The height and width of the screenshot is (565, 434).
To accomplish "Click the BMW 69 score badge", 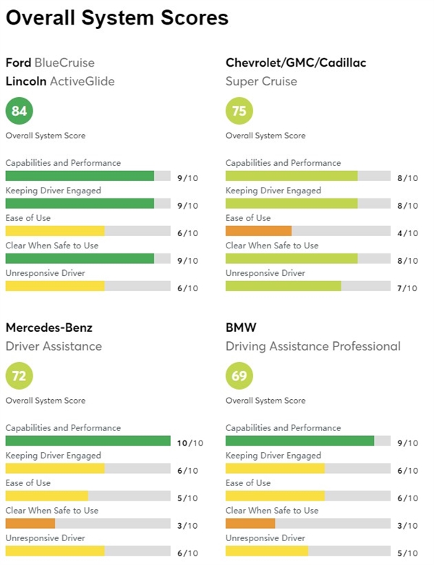I will (239, 375).
